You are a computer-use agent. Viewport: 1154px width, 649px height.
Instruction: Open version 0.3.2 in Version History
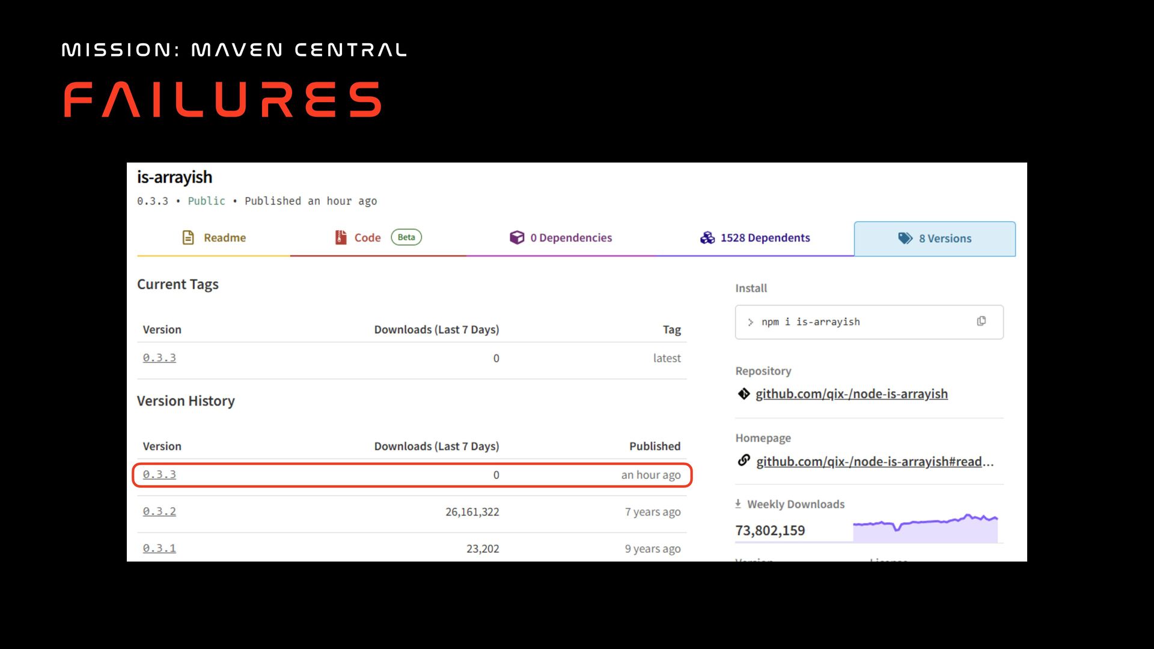click(x=159, y=511)
